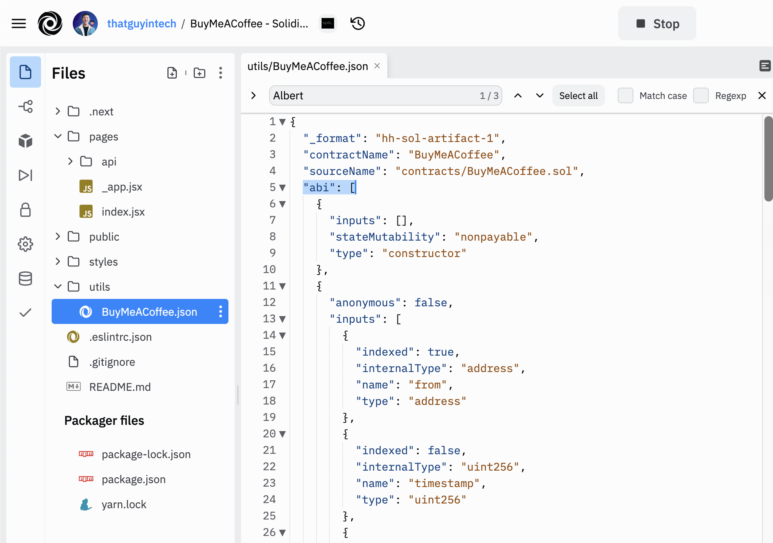Image resolution: width=773 pixels, height=543 pixels.
Task: Expand the public folder
Action: (x=58, y=236)
